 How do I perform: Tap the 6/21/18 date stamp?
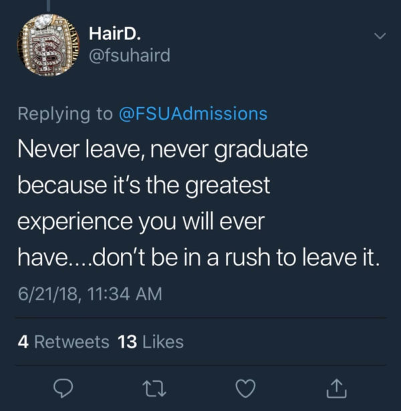click(47, 294)
